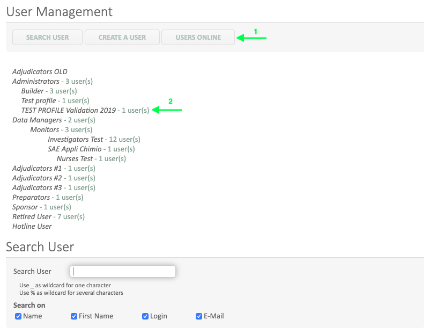Select the Builder profile

pyautogui.click(x=32, y=91)
